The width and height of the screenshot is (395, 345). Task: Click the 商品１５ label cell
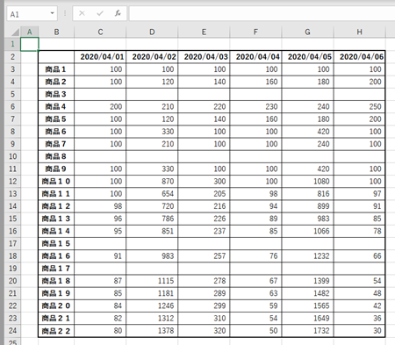click(56, 243)
